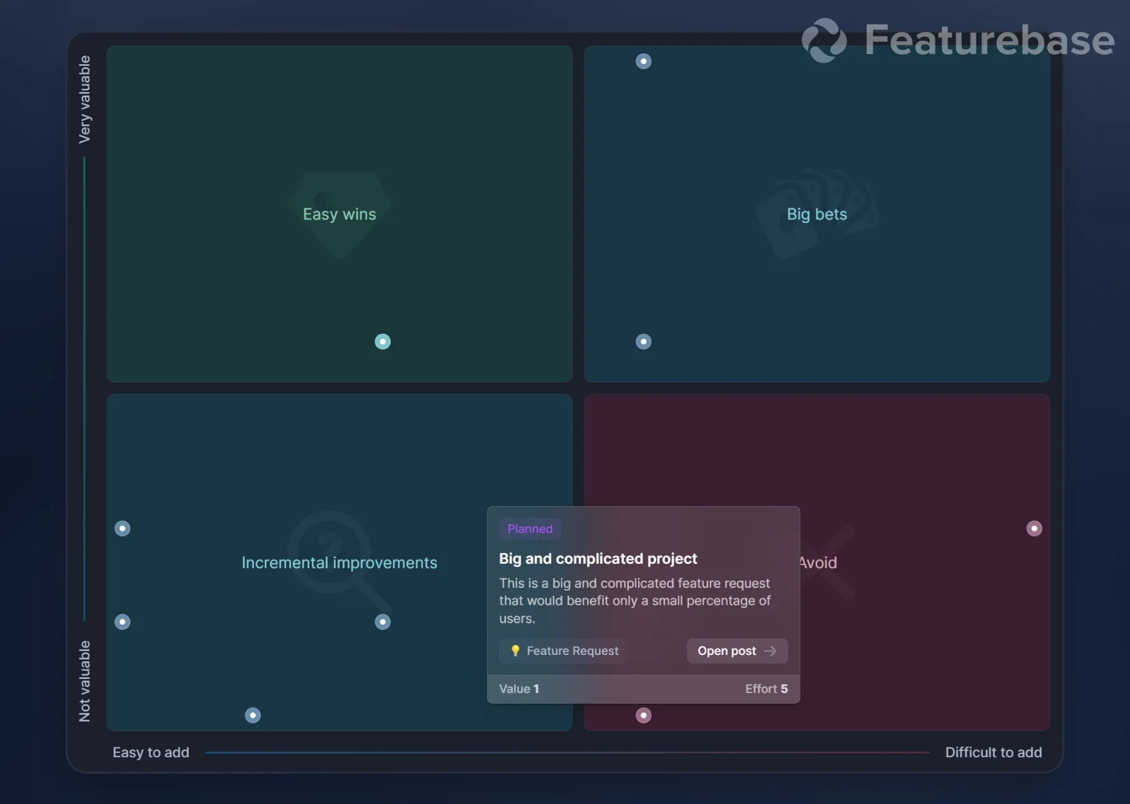
Task: Click the 'Effort 5' score text
Action: [766, 688]
